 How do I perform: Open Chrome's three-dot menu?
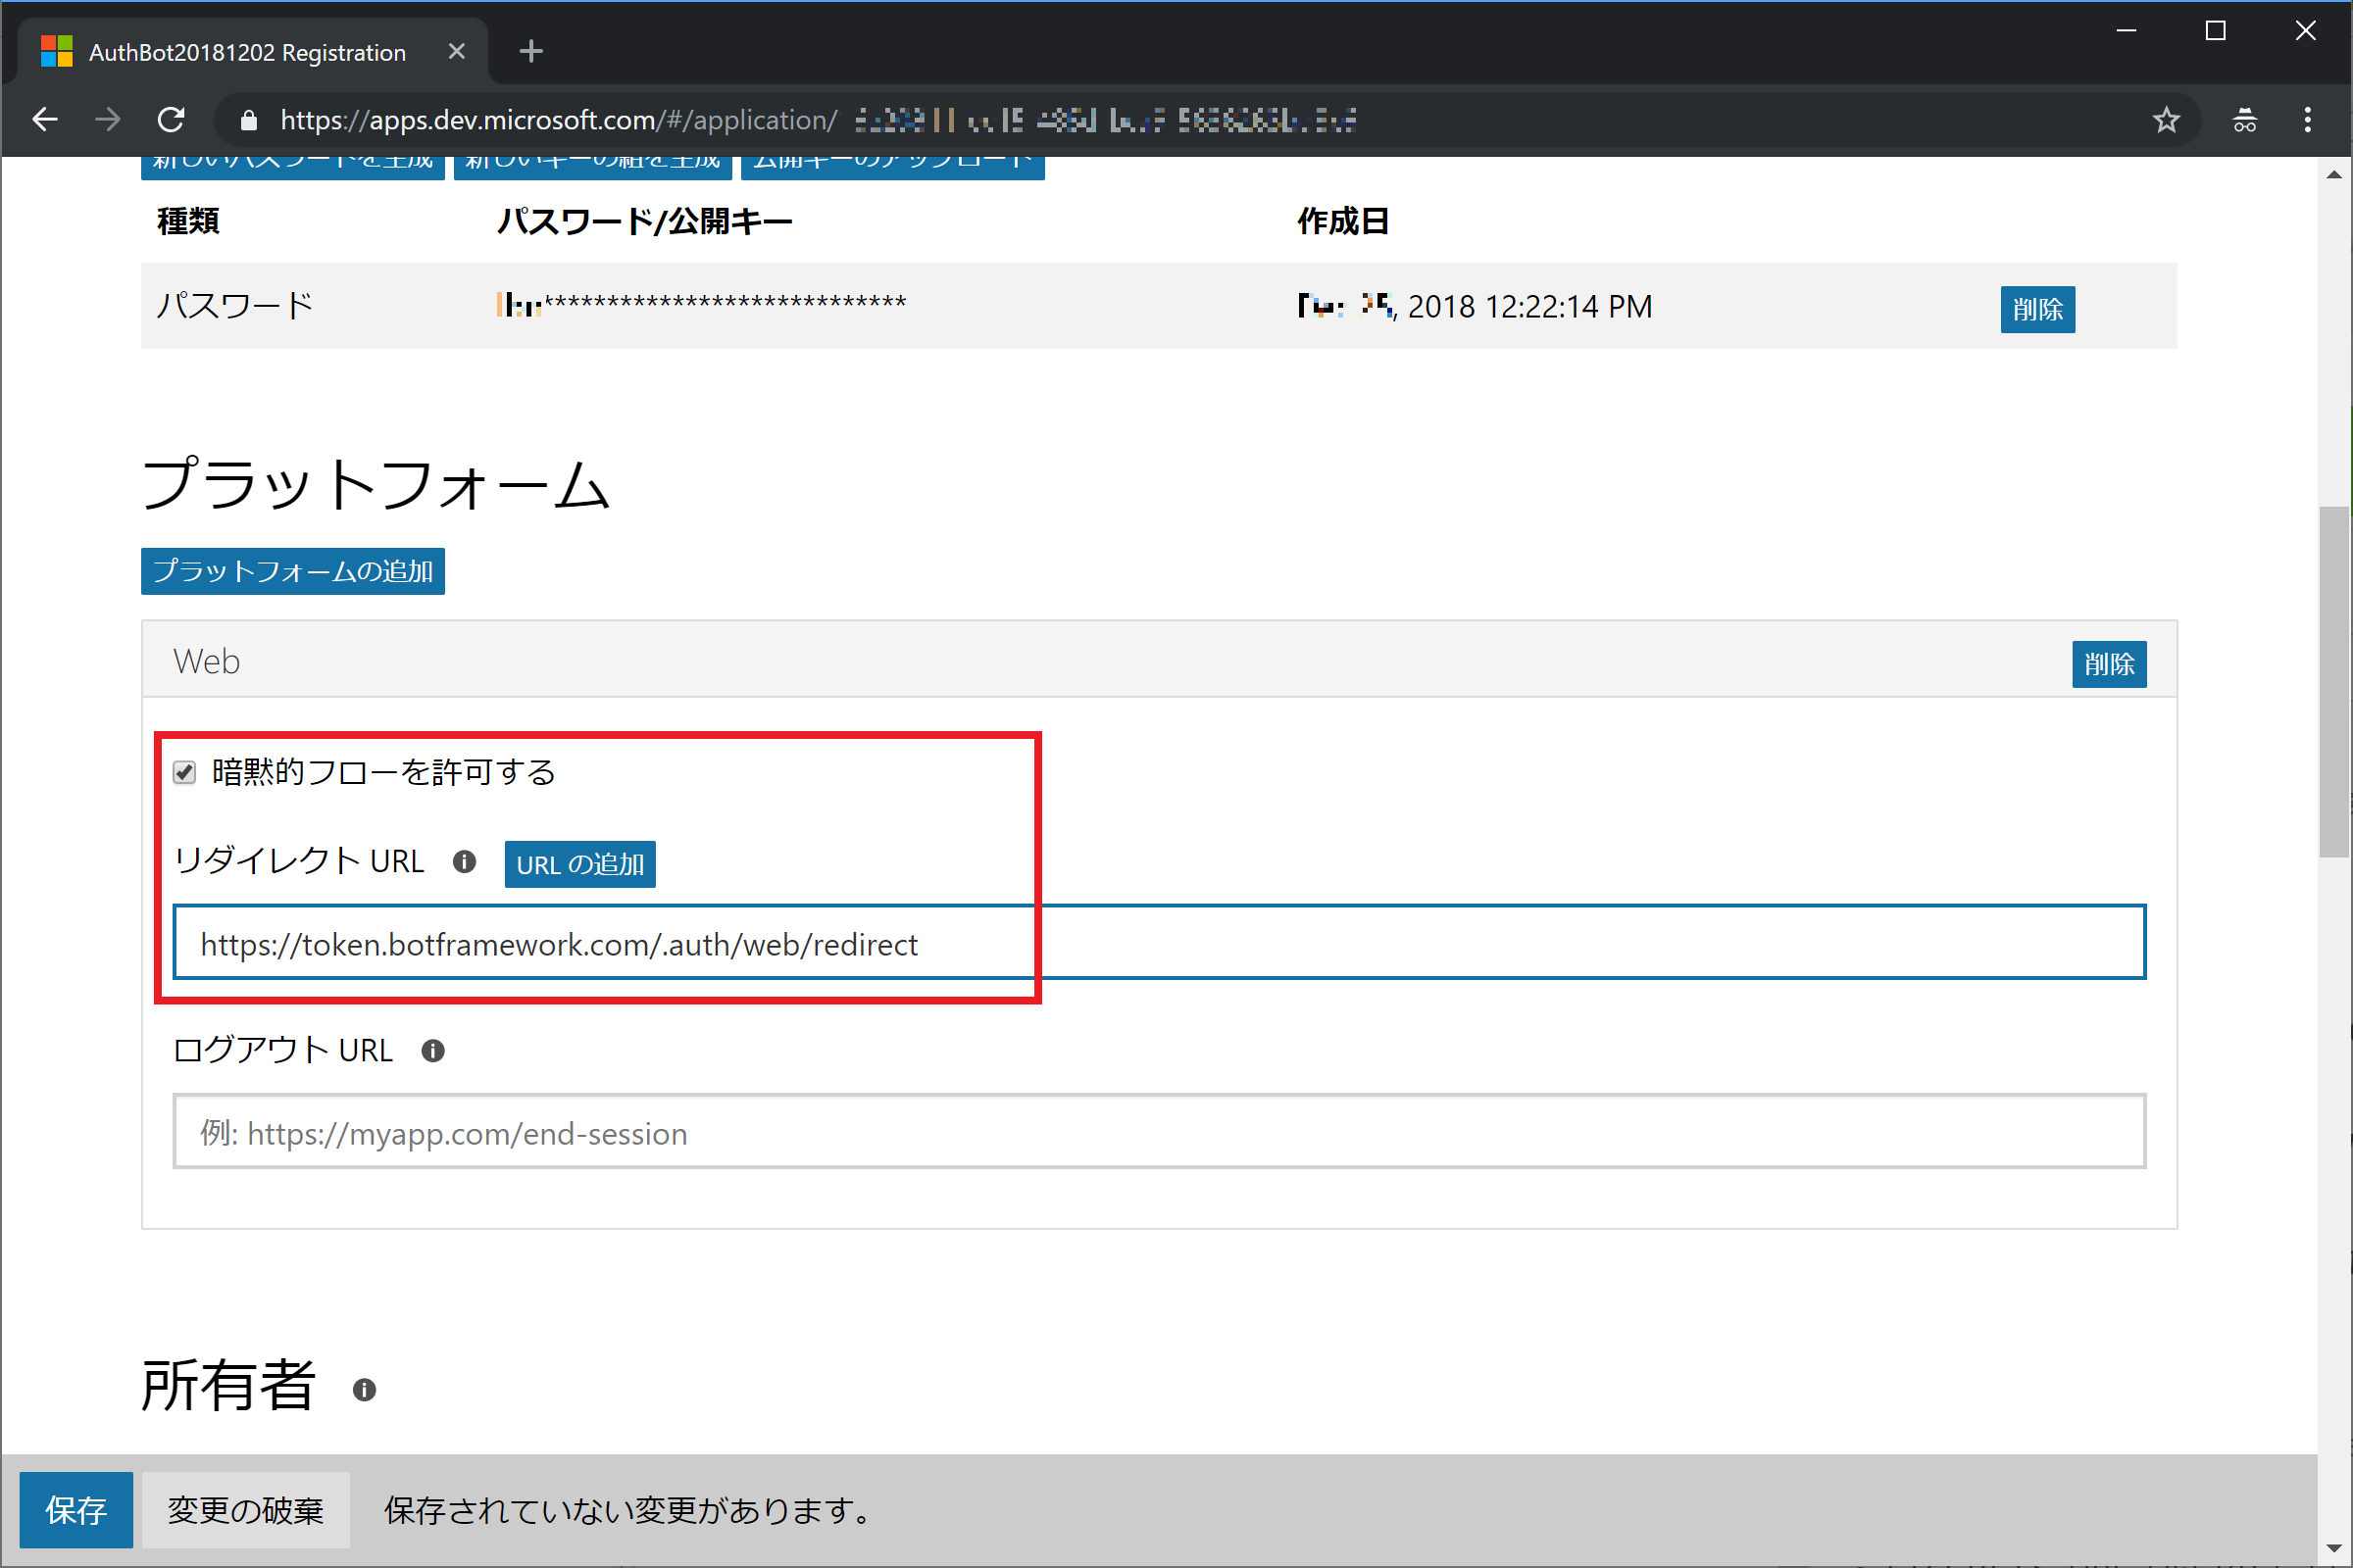click(x=2308, y=120)
